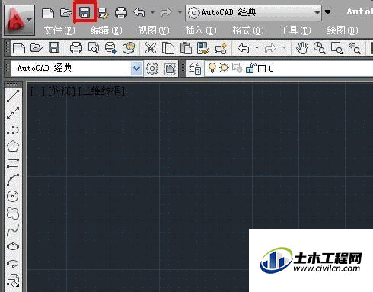Select the Spline curve tool
Viewport: 373px width, 292px height.
(x=13, y=230)
